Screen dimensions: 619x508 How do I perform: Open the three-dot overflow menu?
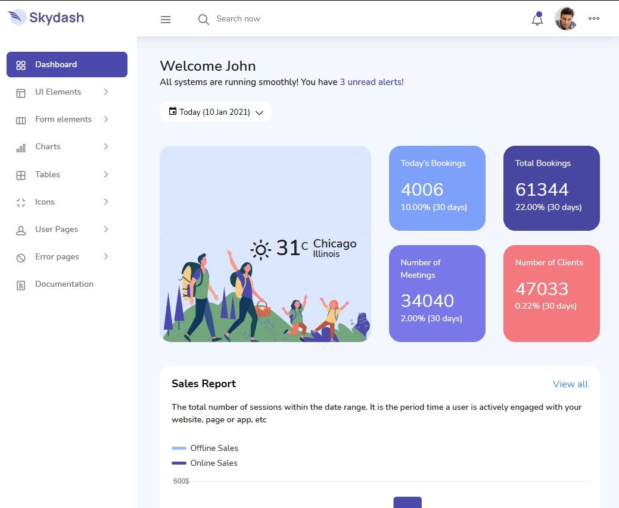coord(593,18)
